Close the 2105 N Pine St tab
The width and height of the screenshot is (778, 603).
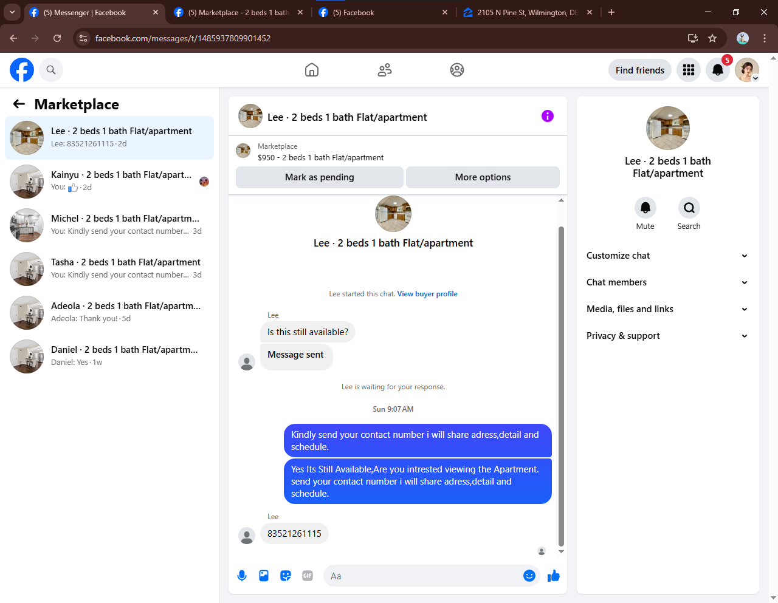[x=590, y=12]
